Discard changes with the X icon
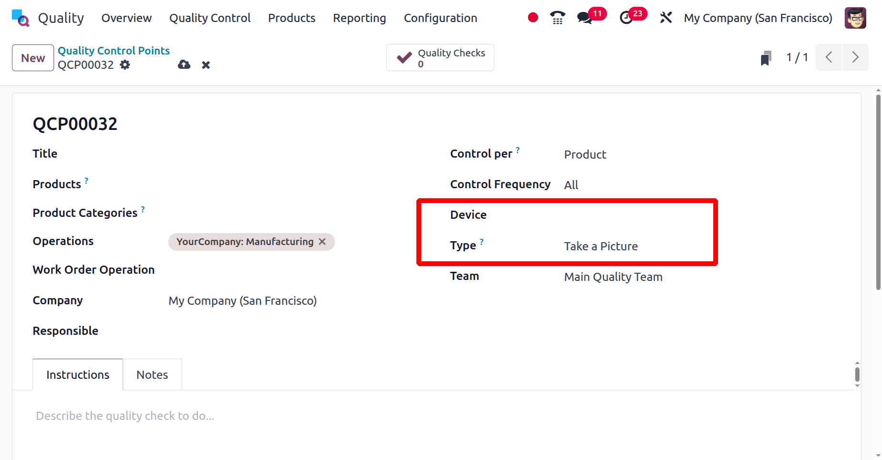The height and width of the screenshot is (460, 882). (x=206, y=64)
